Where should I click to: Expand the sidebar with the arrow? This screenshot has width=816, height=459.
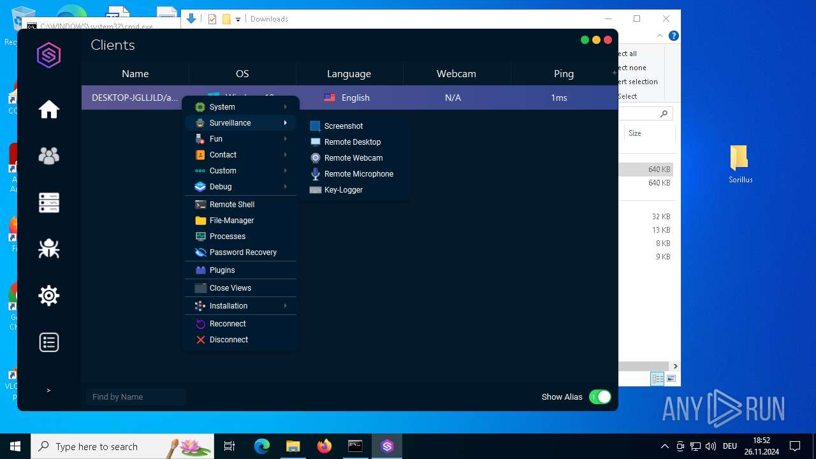pos(48,390)
